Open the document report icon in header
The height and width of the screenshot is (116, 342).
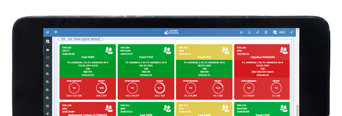click(266, 32)
